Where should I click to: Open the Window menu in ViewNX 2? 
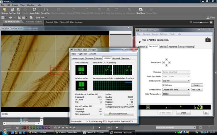[x=31, y=5]
